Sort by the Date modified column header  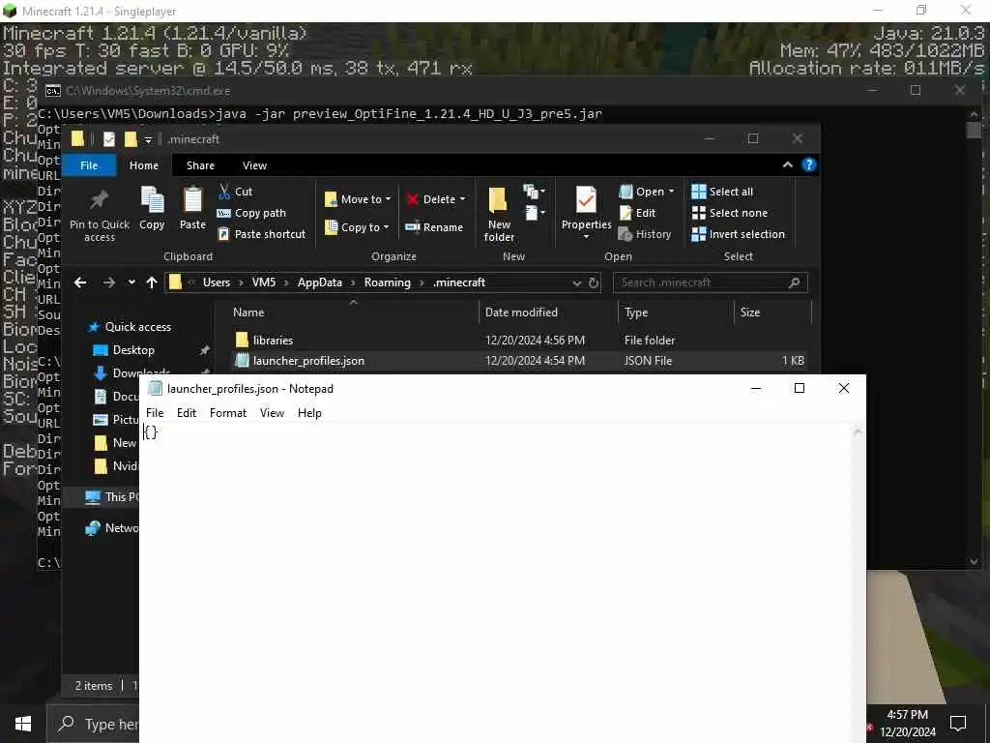point(549,312)
